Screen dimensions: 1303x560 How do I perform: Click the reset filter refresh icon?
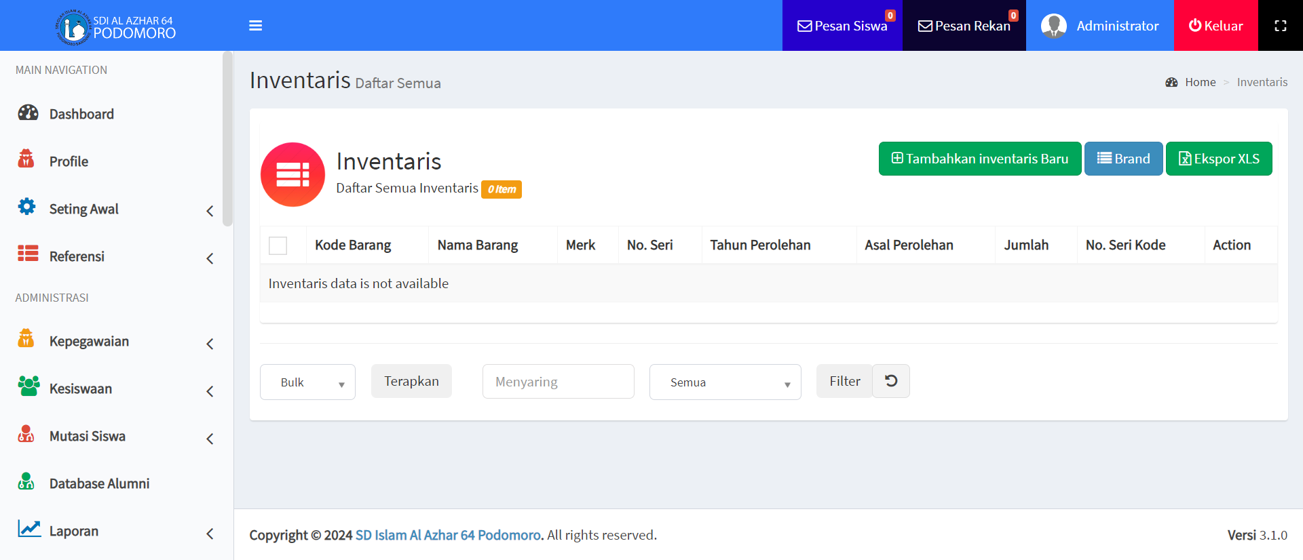(890, 381)
